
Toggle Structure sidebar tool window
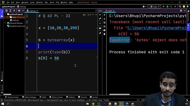point(2,89)
